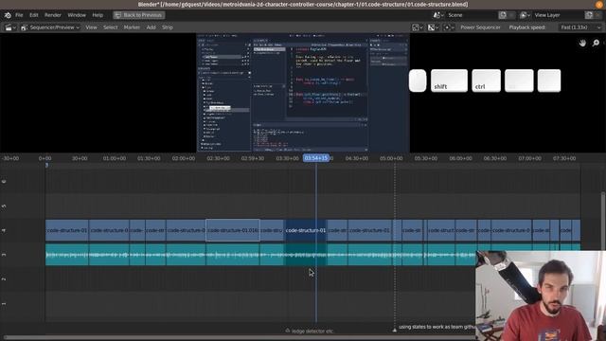
Task: Click the sequencer horizontal scrollbar
Action: (240, 338)
